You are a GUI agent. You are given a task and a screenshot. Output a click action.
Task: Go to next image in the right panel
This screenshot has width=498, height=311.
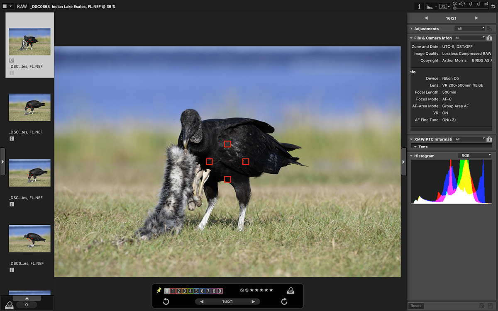click(476, 18)
